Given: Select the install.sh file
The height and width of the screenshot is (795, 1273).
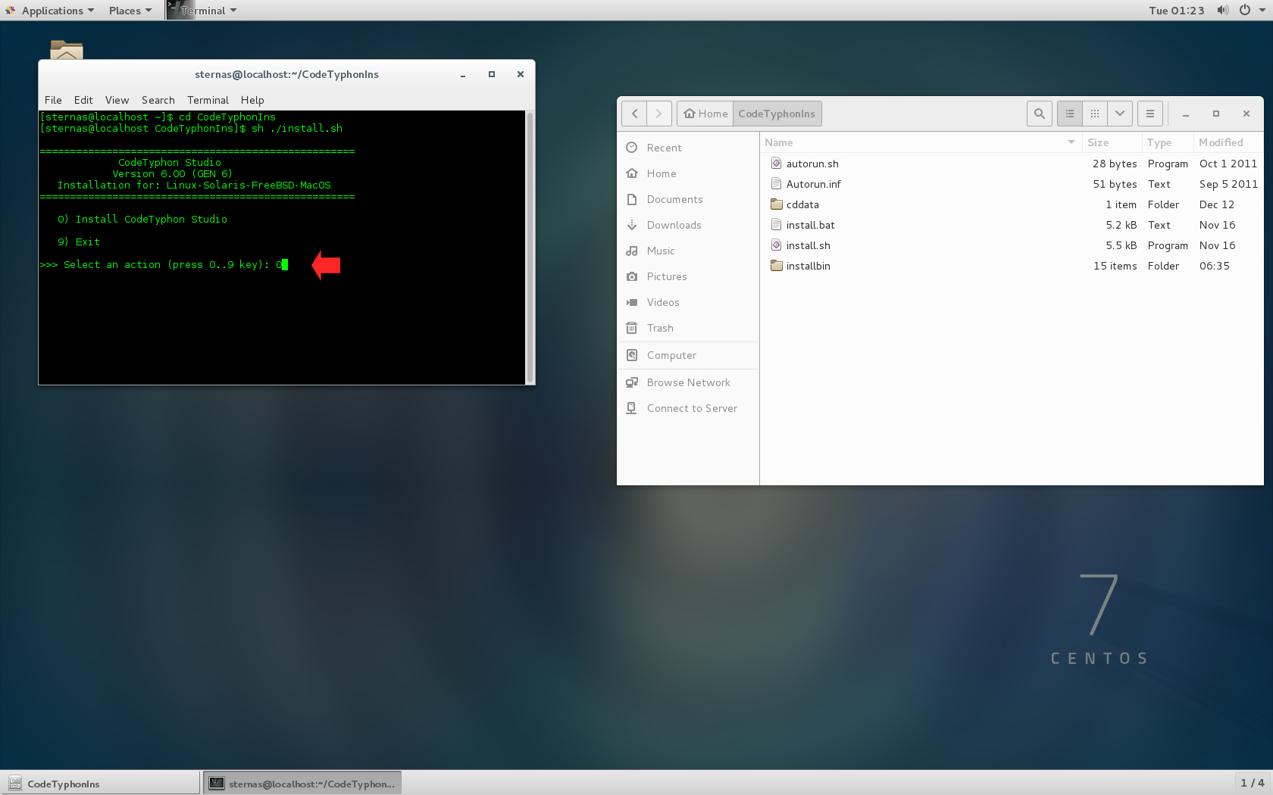Looking at the screenshot, I should click(x=1012, y=245).
